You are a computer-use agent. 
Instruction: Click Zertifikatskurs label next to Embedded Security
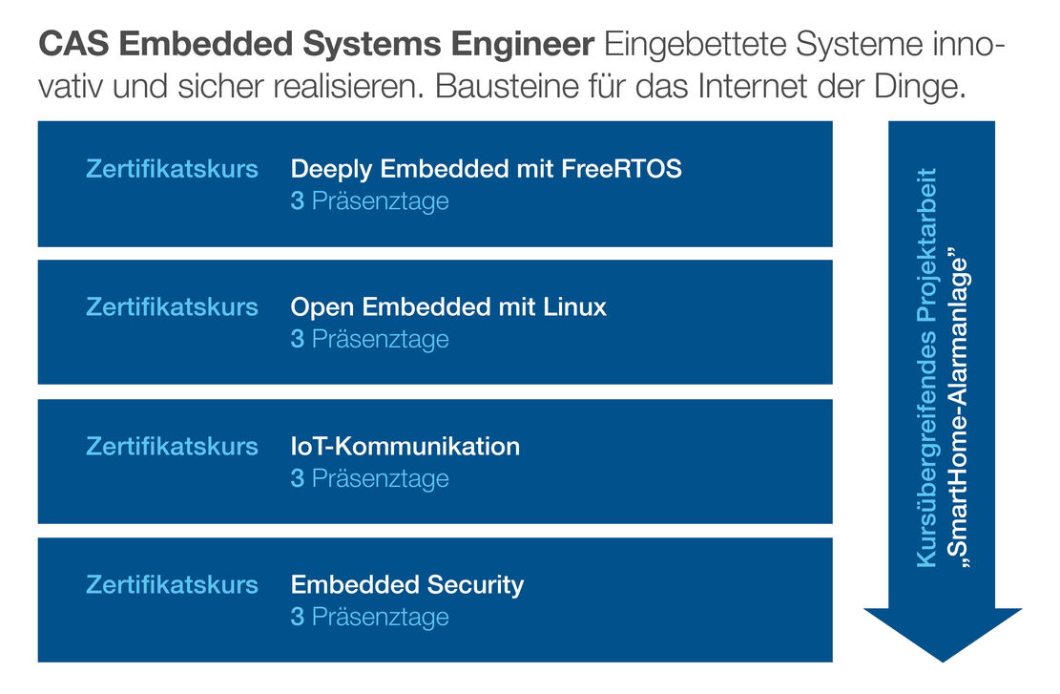(172, 584)
